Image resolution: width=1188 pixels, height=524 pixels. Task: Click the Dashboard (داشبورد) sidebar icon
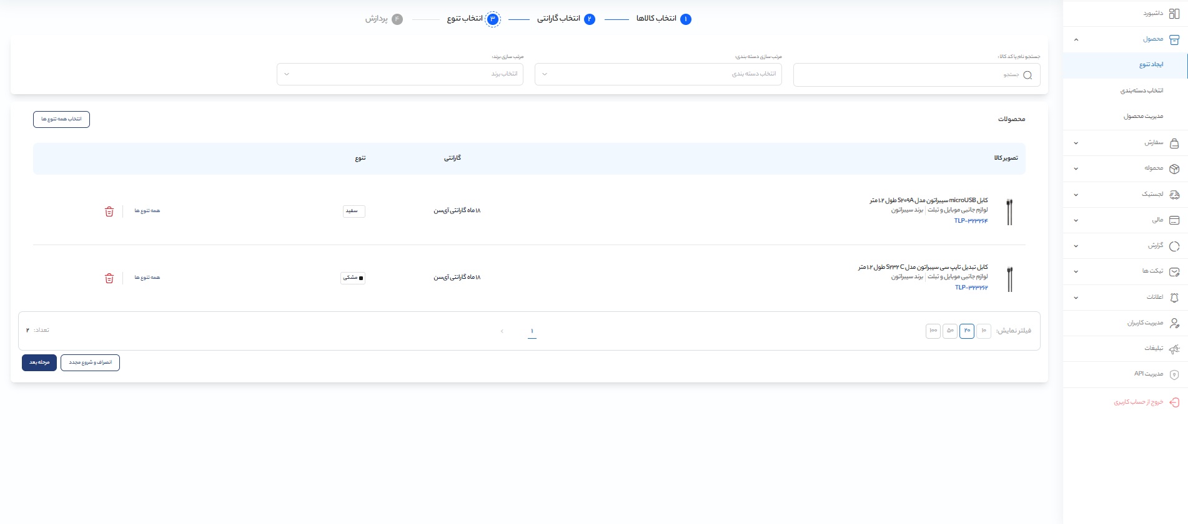(x=1174, y=13)
